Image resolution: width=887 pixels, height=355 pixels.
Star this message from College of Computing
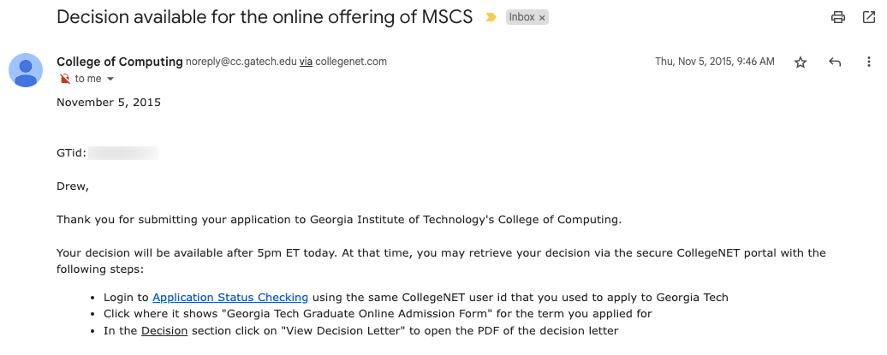[x=801, y=62]
